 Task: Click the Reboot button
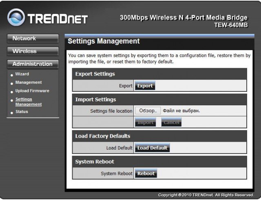146,173
